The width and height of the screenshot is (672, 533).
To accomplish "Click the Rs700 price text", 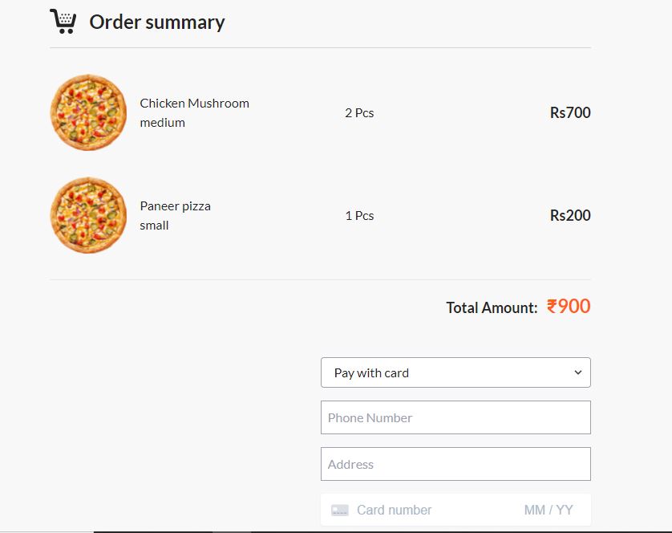I will click(569, 112).
